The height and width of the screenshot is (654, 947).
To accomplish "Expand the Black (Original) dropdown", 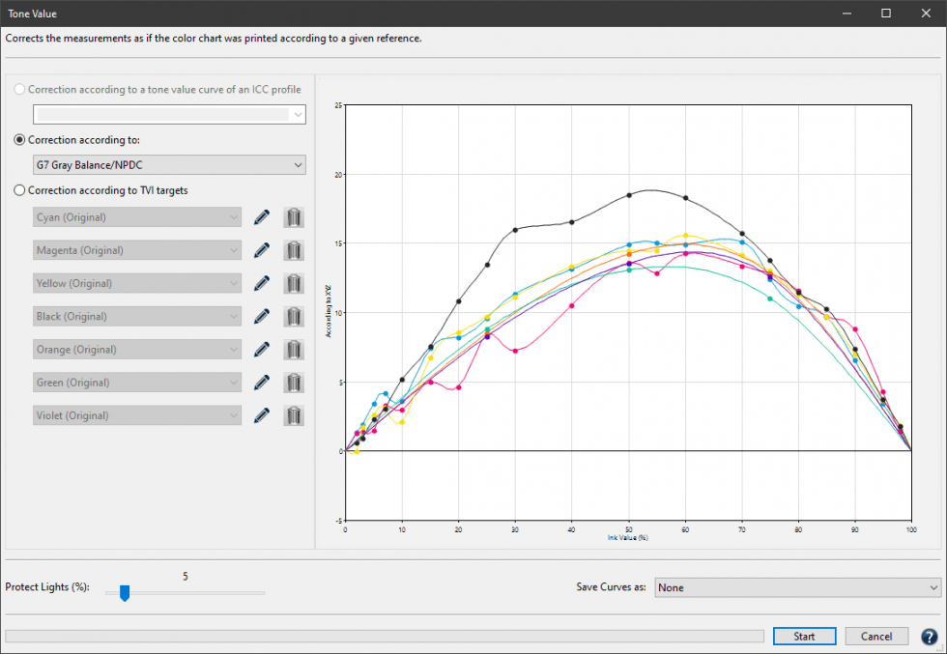I will point(136,316).
